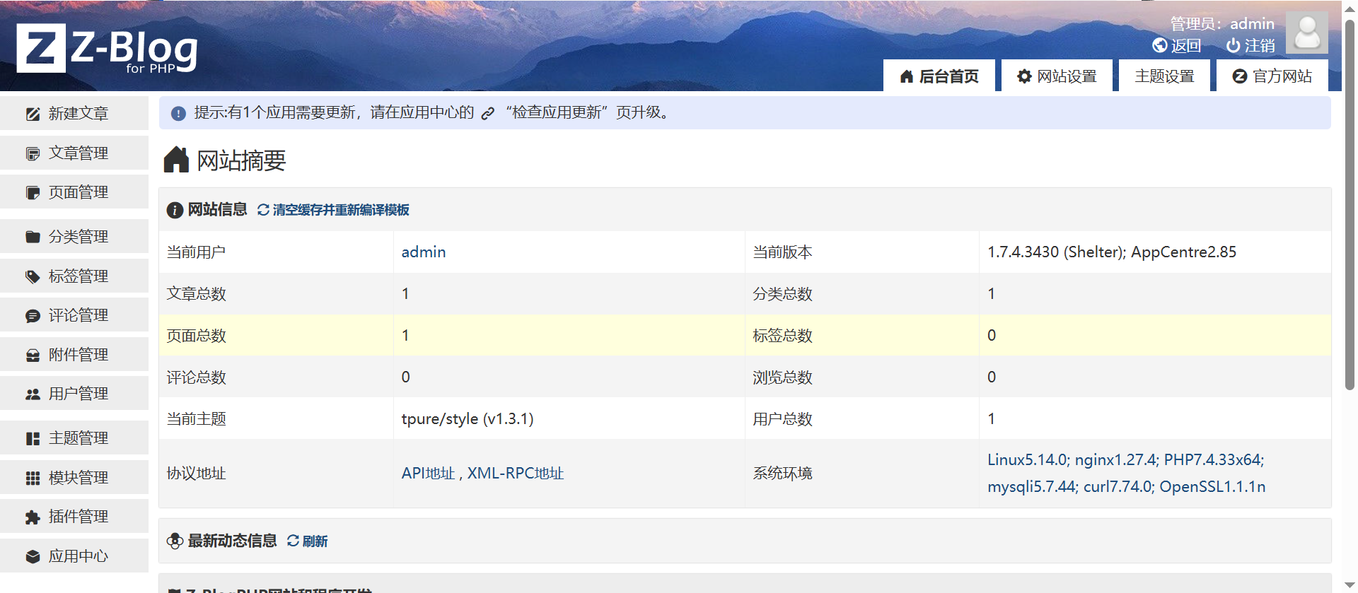
Task: Click the 刷新 link text
Action: [315, 541]
